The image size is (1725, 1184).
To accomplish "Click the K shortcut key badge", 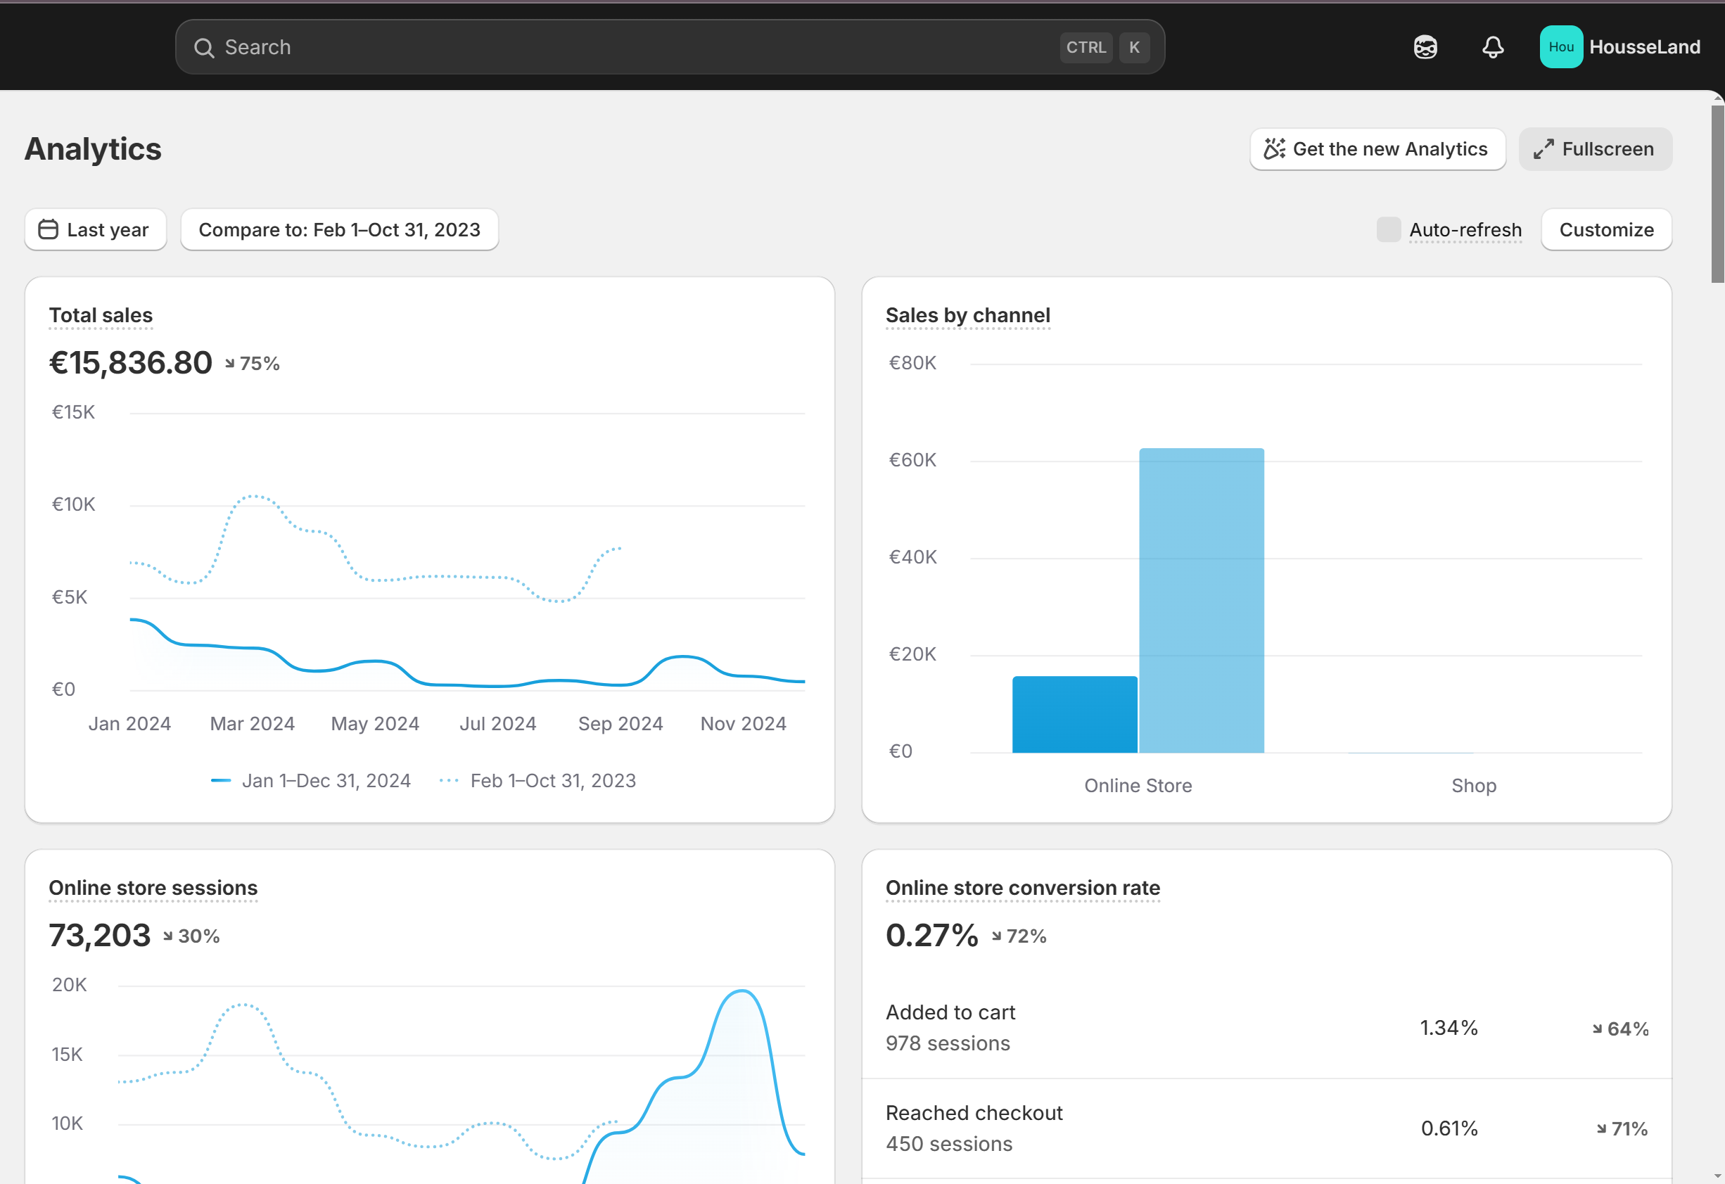I will pyautogui.click(x=1134, y=48).
